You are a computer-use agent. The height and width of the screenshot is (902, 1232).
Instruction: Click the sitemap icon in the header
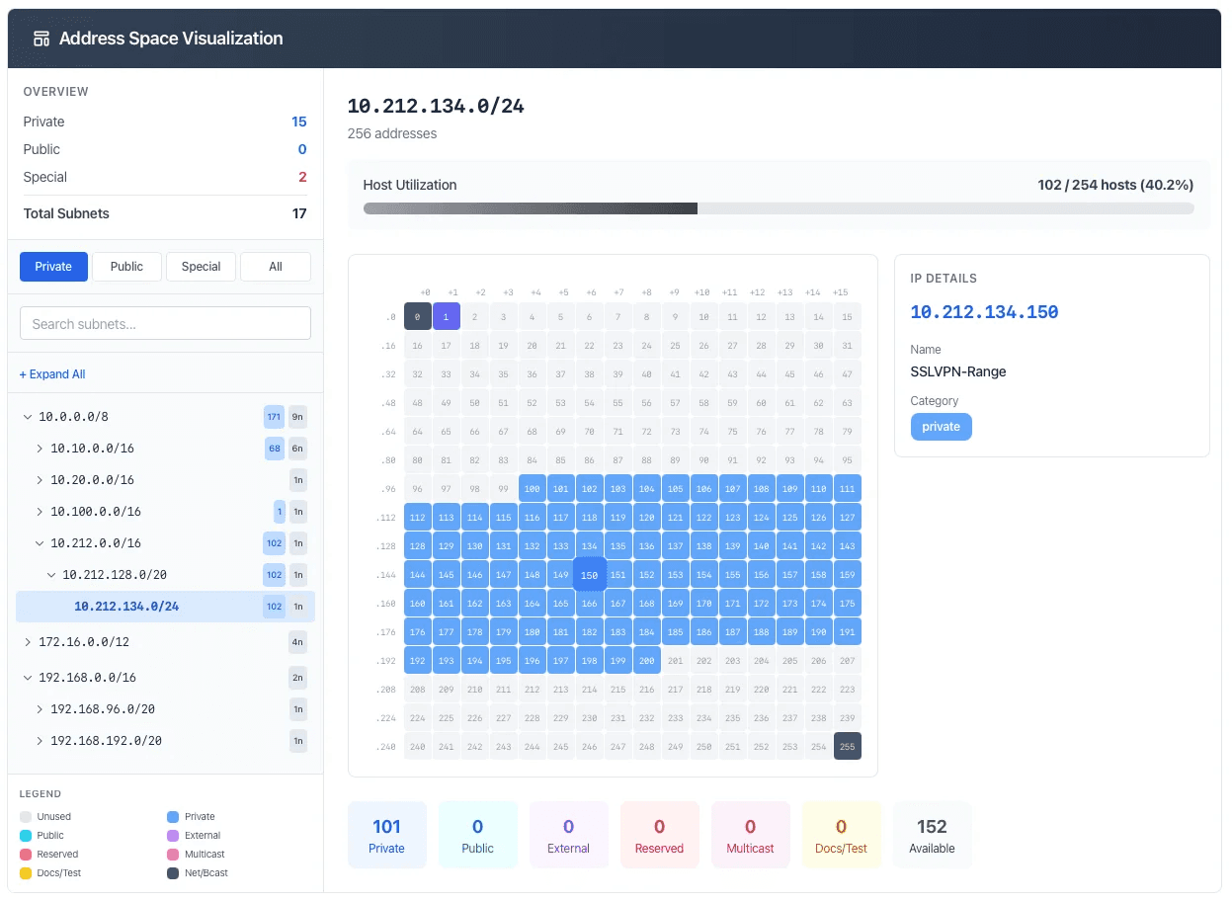(40, 37)
